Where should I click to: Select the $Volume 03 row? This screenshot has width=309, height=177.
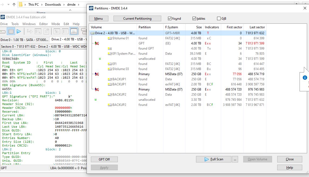coord(178,69)
